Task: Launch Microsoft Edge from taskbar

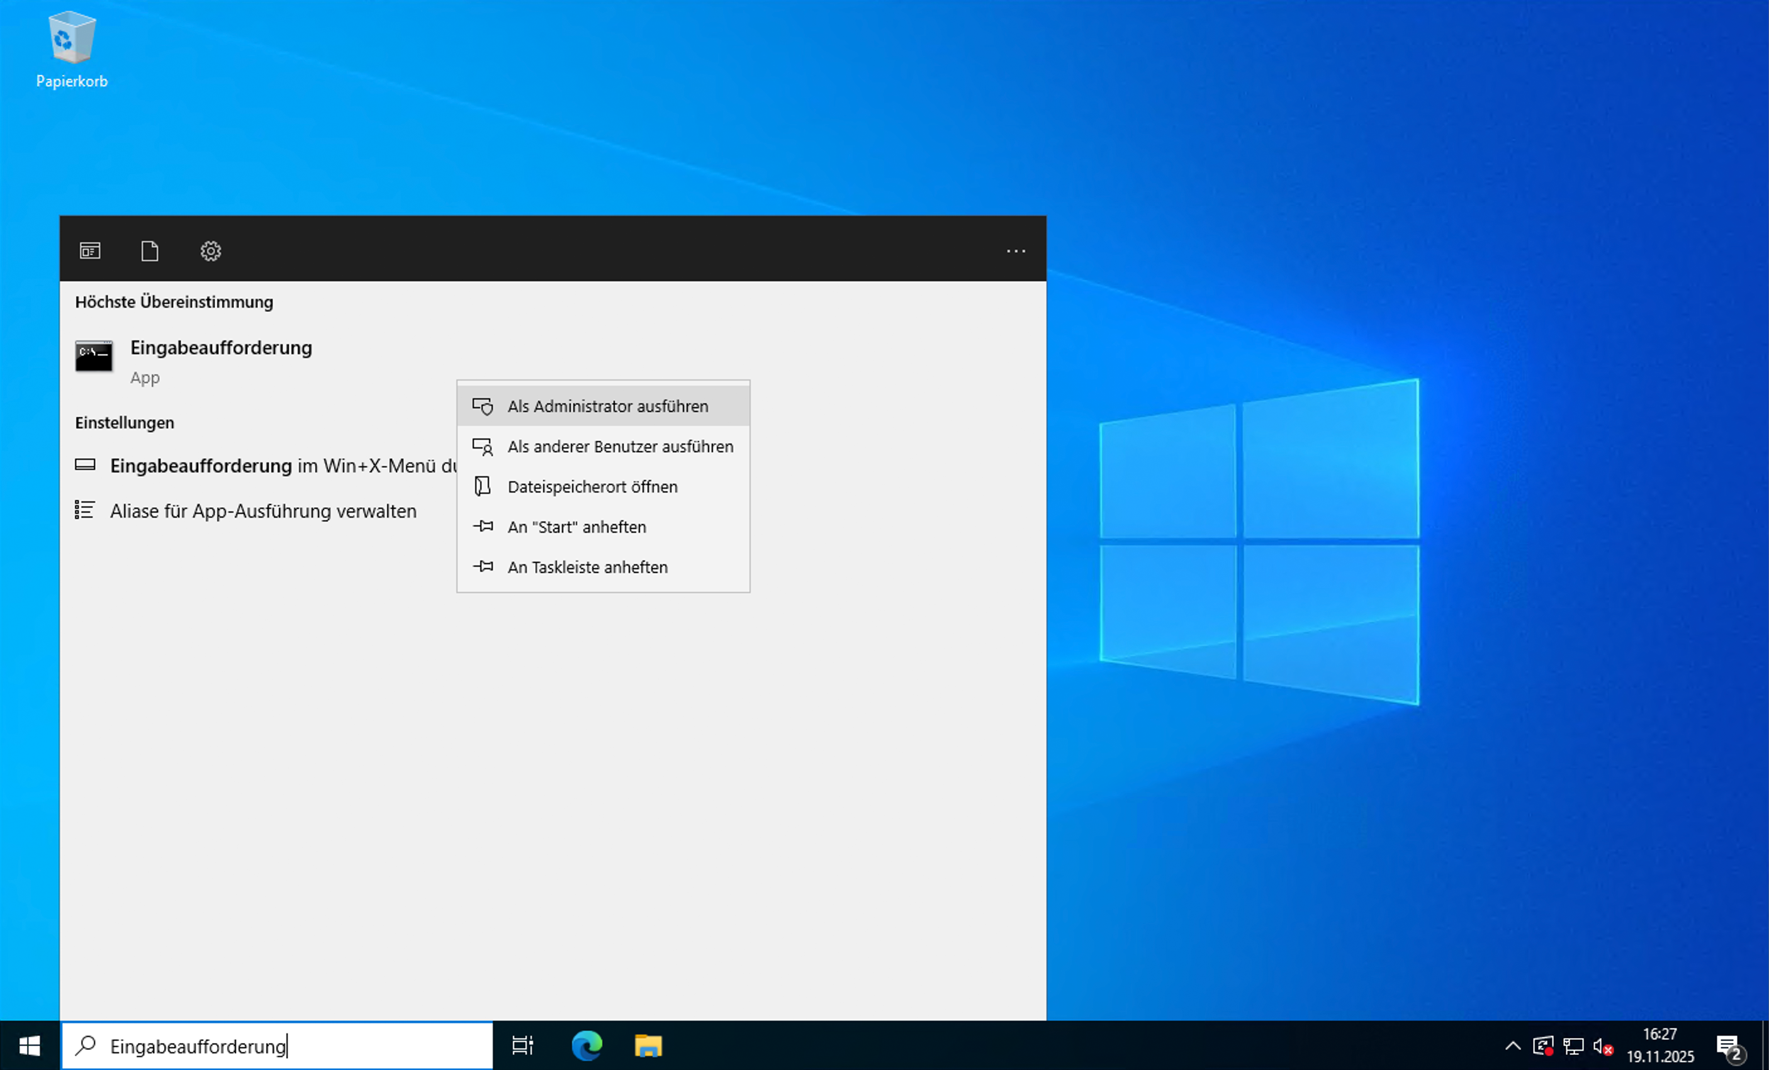Action: click(587, 1045)
